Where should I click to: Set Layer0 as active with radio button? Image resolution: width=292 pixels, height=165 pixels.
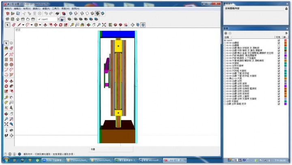click(225, 40)
